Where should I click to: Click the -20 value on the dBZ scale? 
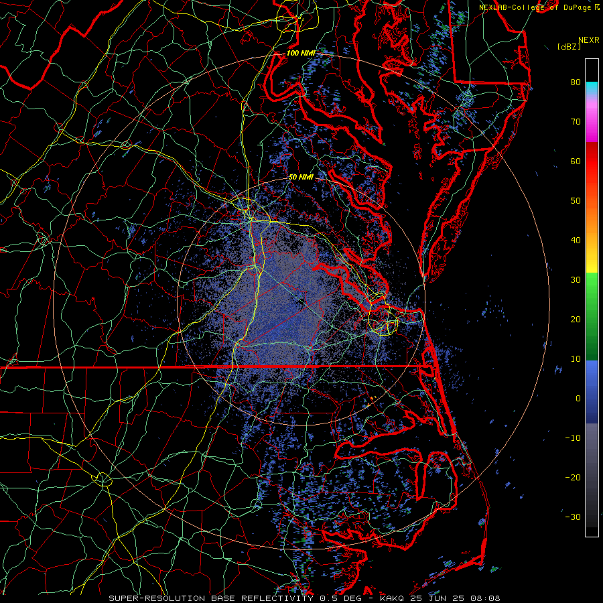tap(573, 478)
